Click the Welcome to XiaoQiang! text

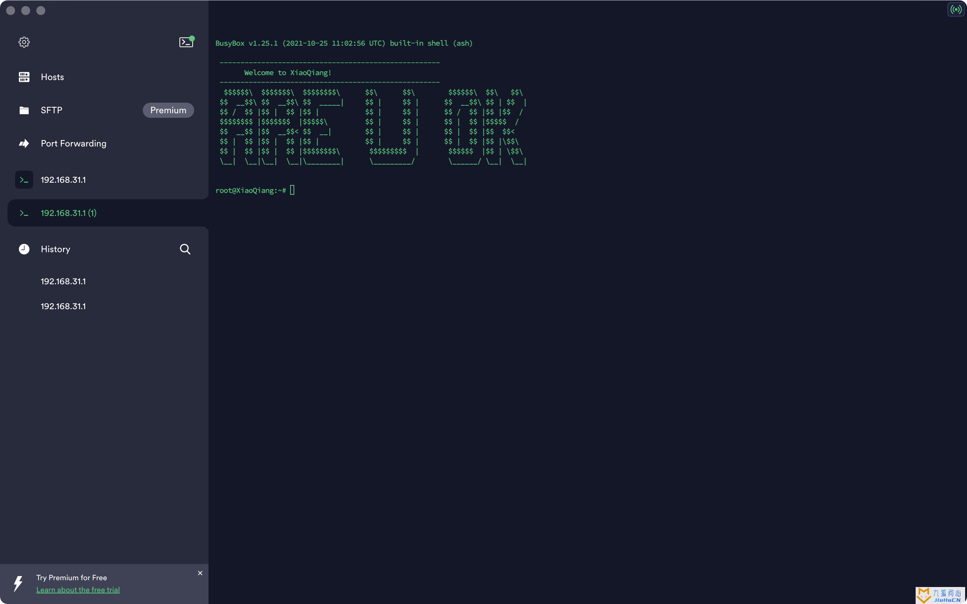(288, 73)
